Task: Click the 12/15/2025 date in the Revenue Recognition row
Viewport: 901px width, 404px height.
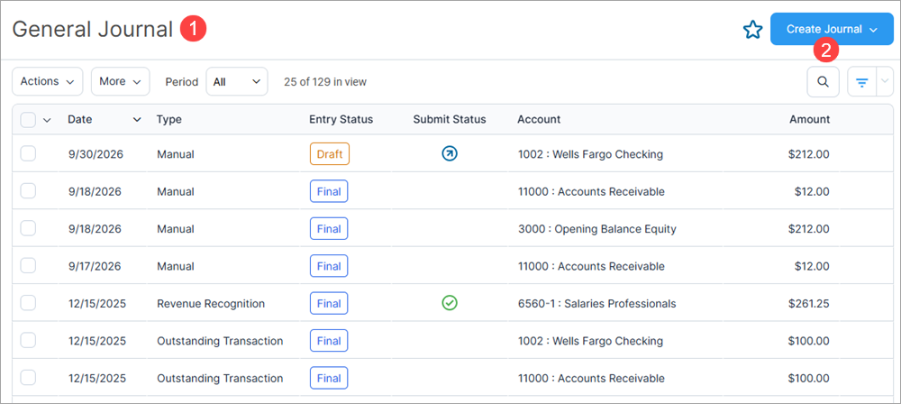Action: (x=97, y=304)
